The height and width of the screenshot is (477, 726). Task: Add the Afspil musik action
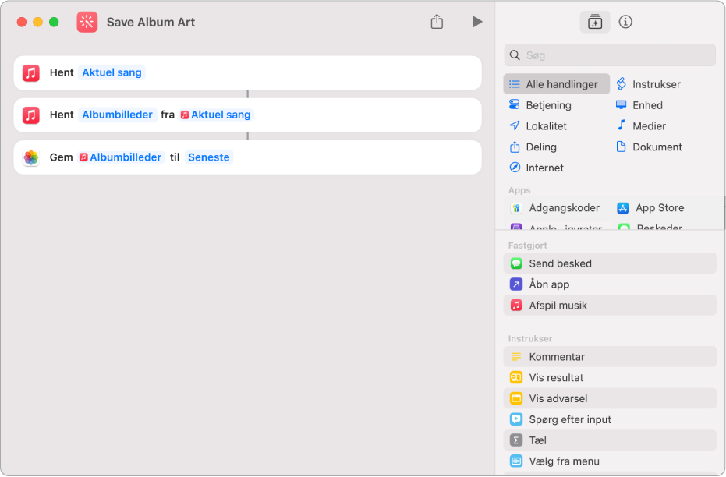coord(610,306)
